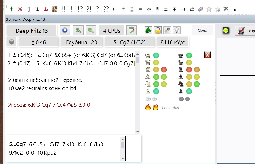Click the green arrow icon in annotation toolbar
255x164 pixels.
coord(11,9)
